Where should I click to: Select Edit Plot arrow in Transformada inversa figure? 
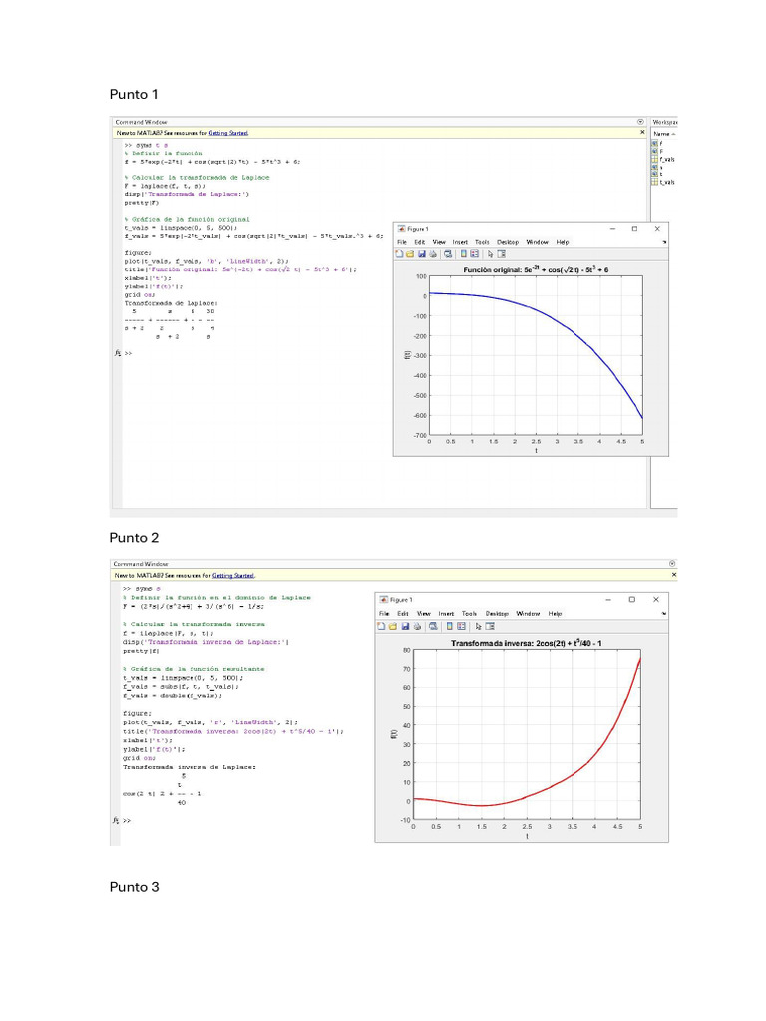click(478, 626)
